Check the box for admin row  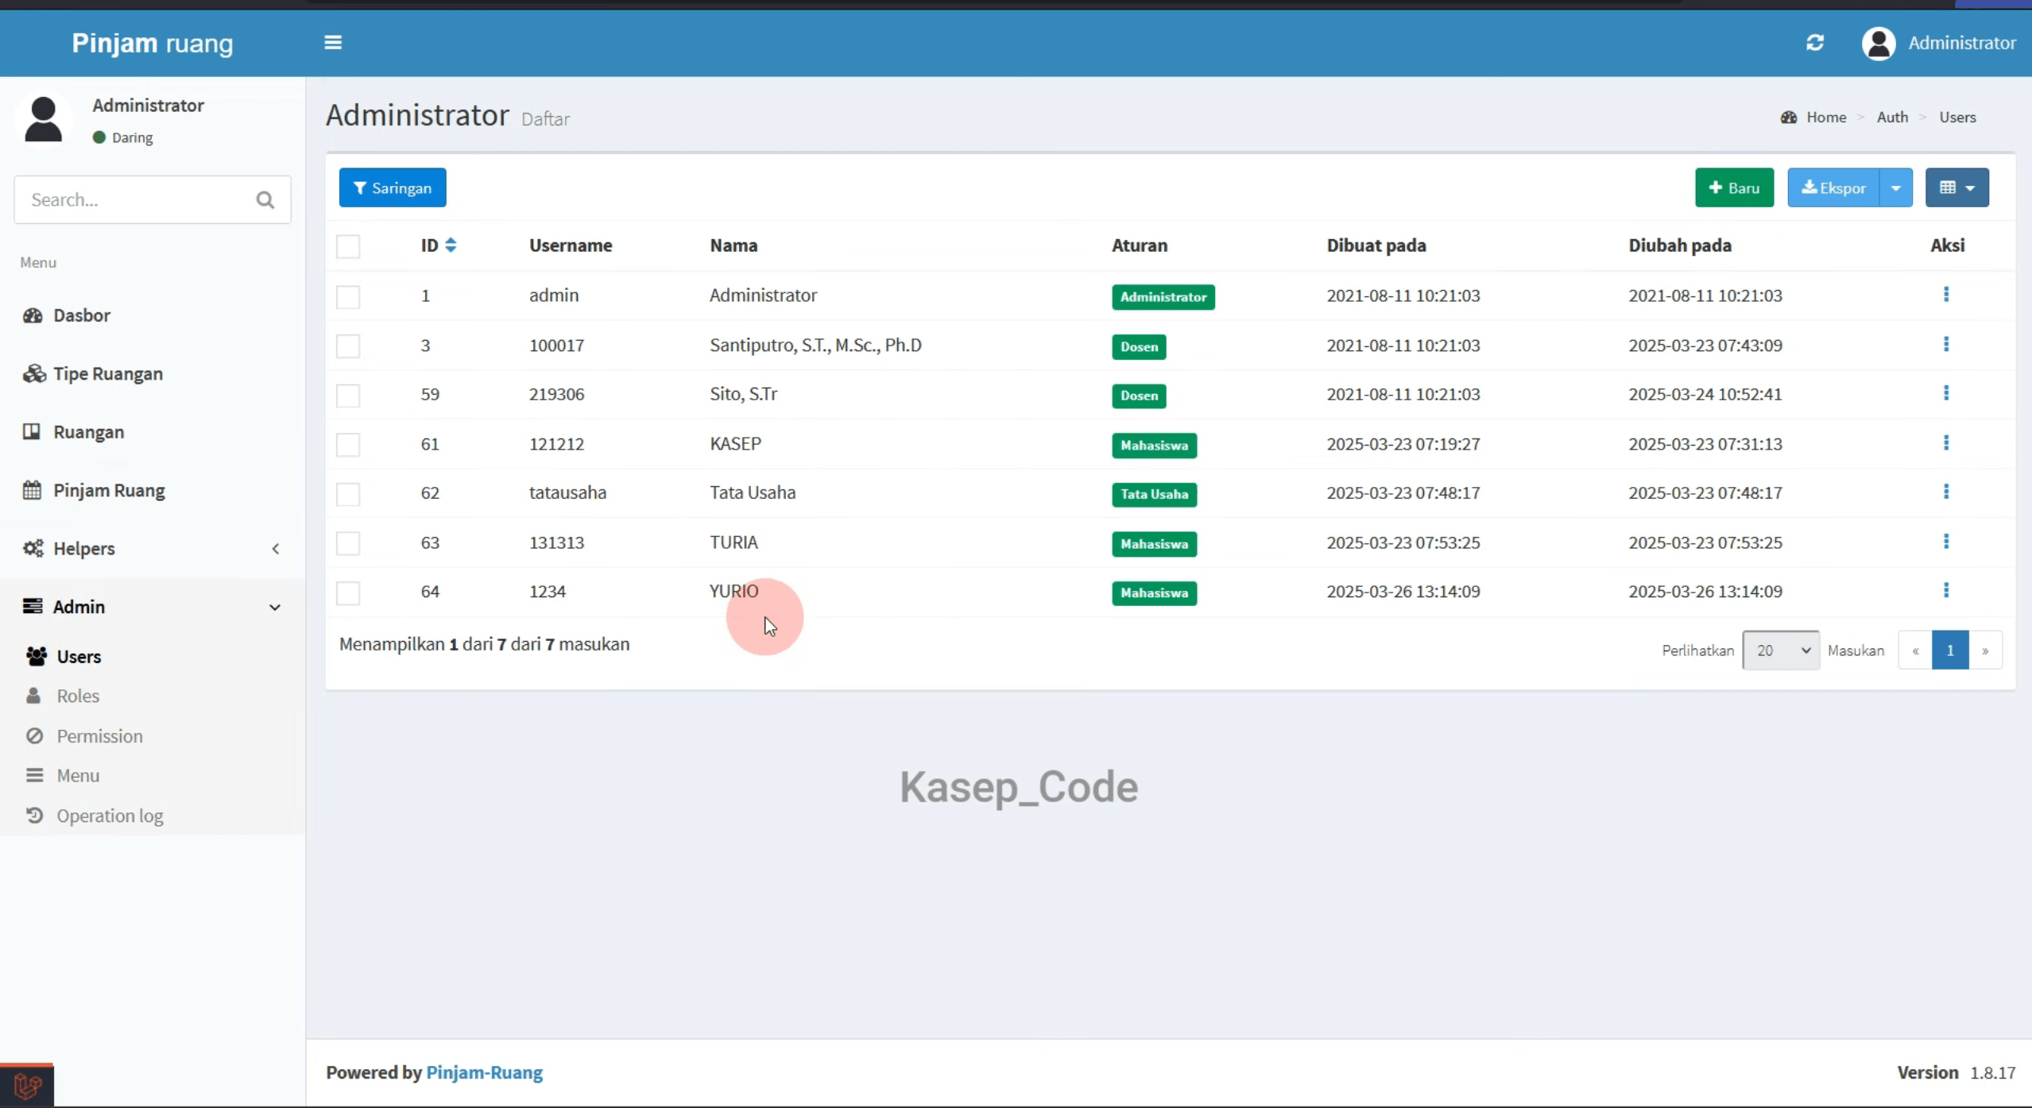[348, 296]
